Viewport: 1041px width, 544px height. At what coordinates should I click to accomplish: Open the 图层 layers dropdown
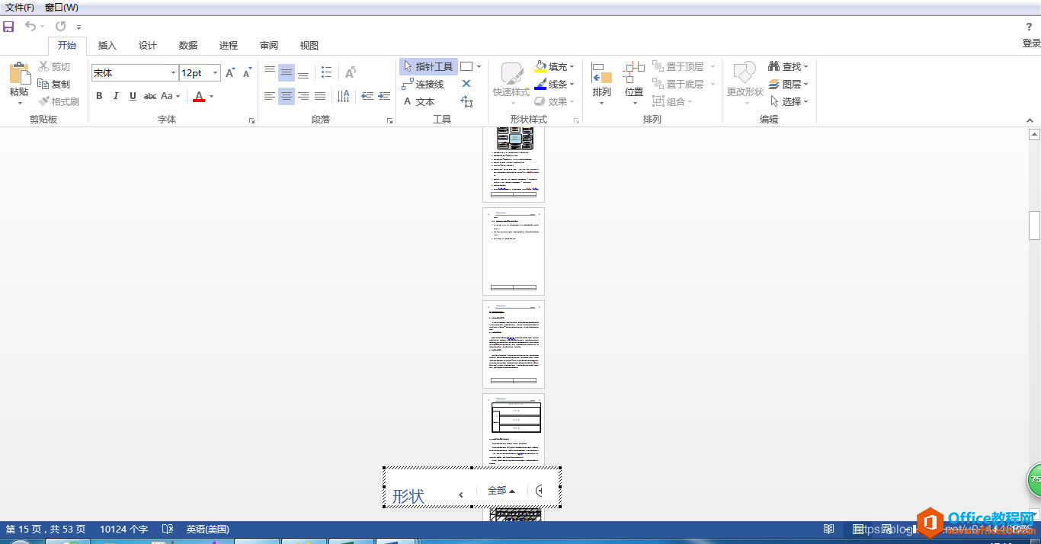click(x=788, y=85)
